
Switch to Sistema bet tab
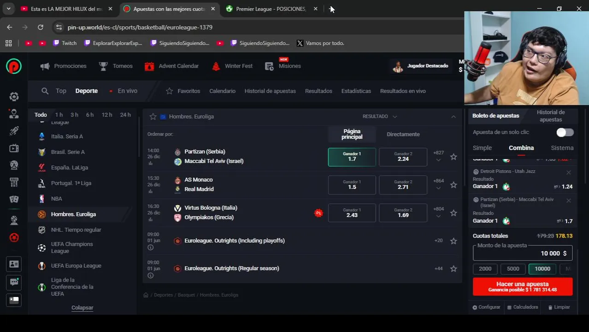point(562,148)
